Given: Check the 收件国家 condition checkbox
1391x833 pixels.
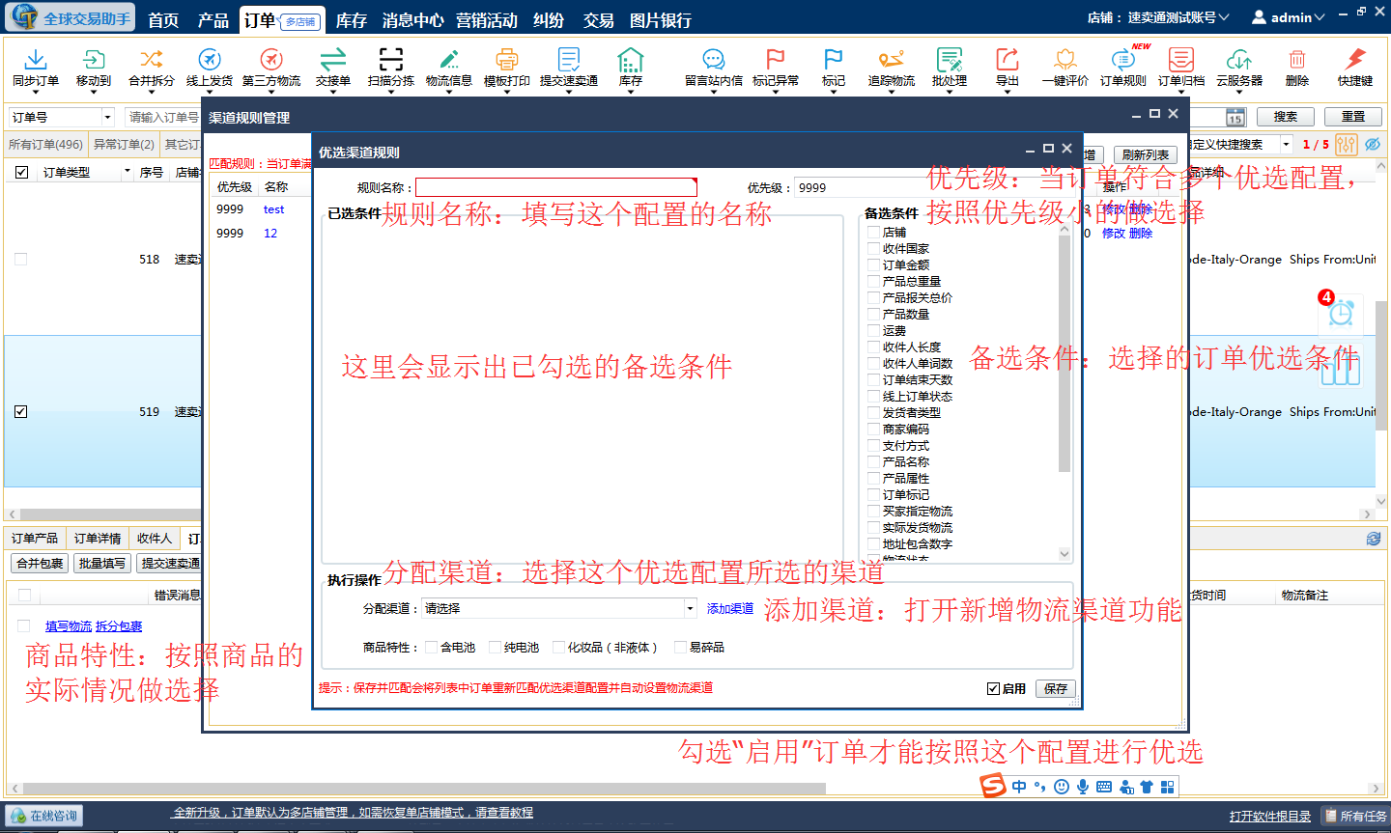Looking at the screenshot, I should (874, 248).
